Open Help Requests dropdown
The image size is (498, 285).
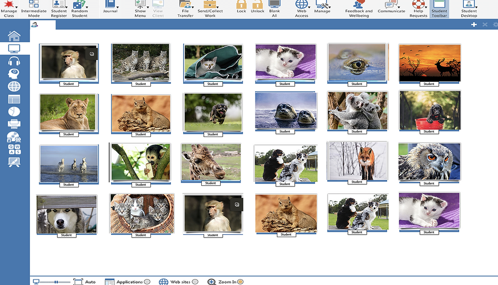click(426, 7)
